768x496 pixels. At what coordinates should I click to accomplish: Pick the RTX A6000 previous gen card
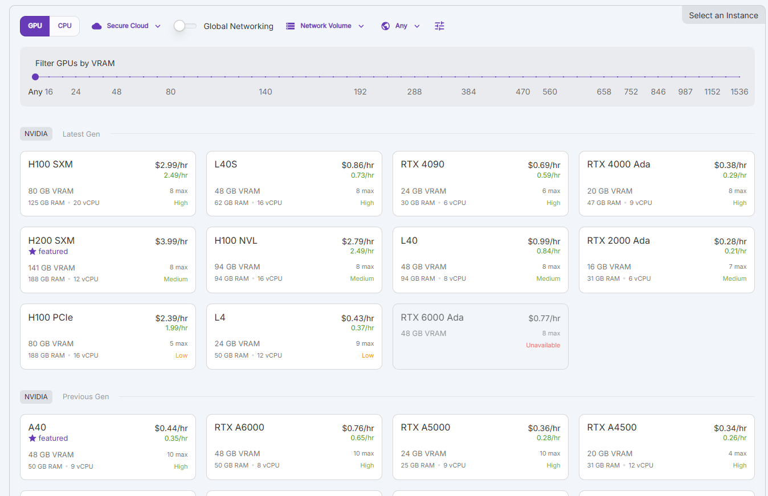pos(294,446)
